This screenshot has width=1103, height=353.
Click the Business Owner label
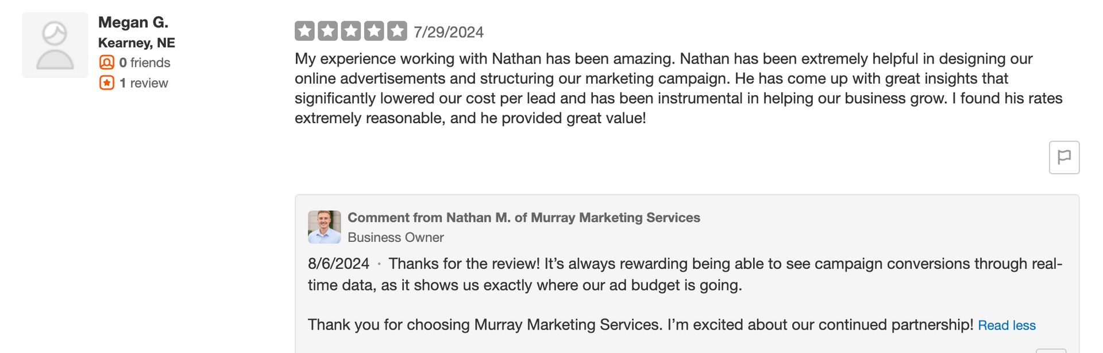[396, 237]
